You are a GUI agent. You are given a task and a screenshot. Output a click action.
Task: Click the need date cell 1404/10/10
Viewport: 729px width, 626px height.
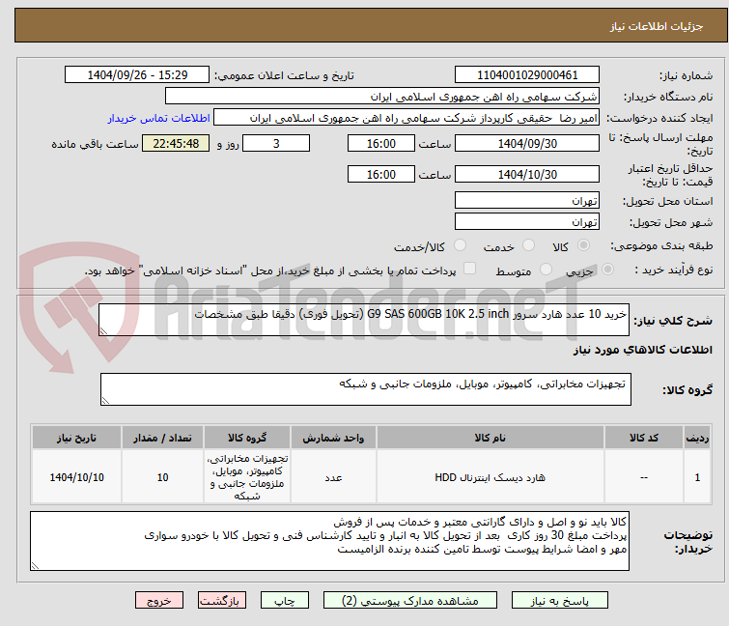pyautogui.click(x=76, y=477)
